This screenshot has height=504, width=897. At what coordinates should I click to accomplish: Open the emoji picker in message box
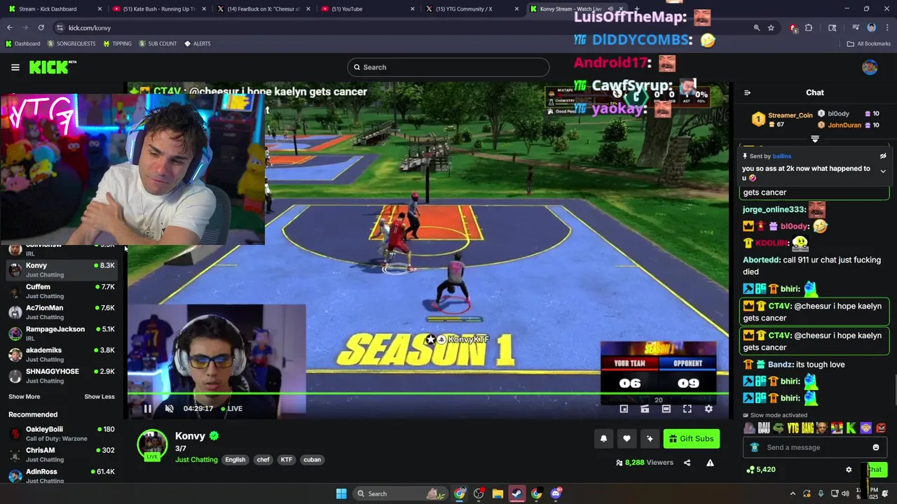tap(876, 447)
